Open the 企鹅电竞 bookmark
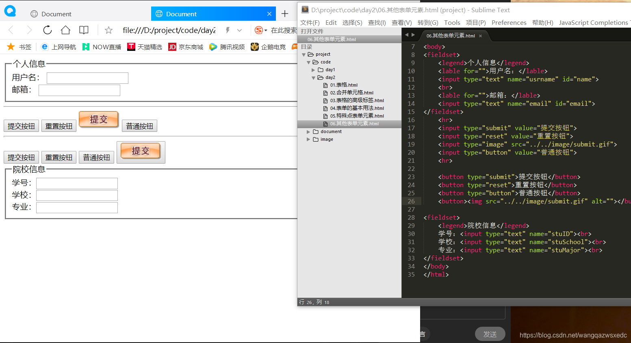 tap(268, 47)
